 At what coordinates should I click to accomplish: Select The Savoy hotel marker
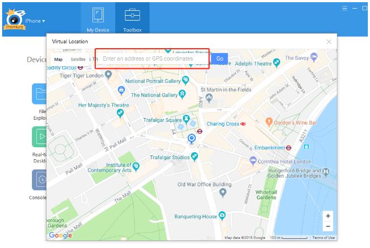(x=314, y=57)
